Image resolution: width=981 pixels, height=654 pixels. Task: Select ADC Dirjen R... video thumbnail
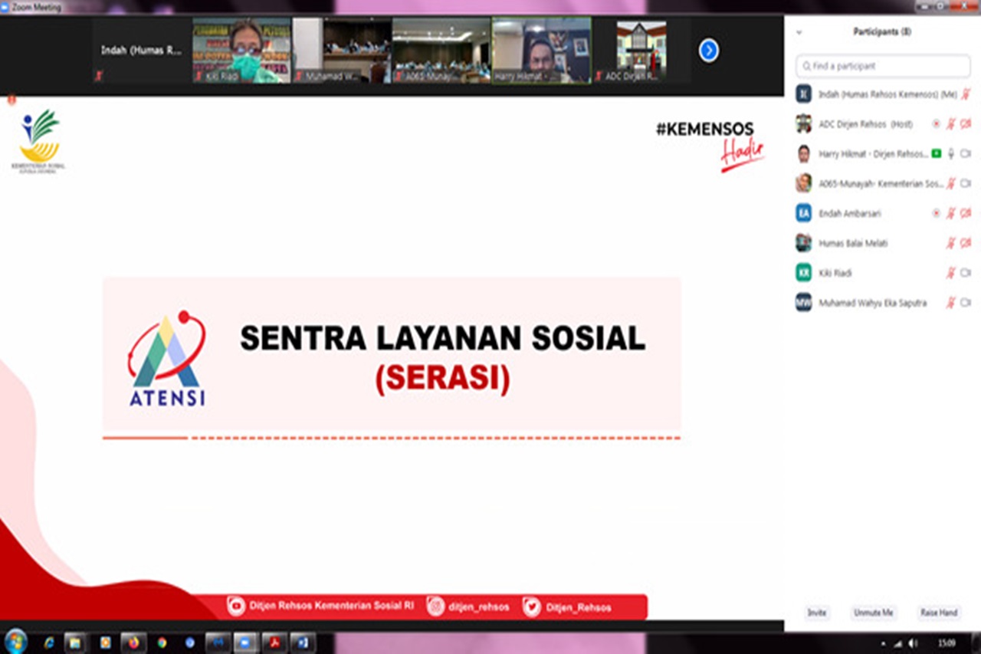point(641,51)
